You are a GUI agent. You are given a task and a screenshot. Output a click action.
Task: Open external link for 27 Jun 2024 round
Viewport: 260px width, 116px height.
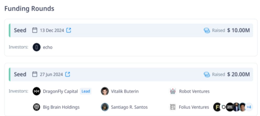(67, 74)
